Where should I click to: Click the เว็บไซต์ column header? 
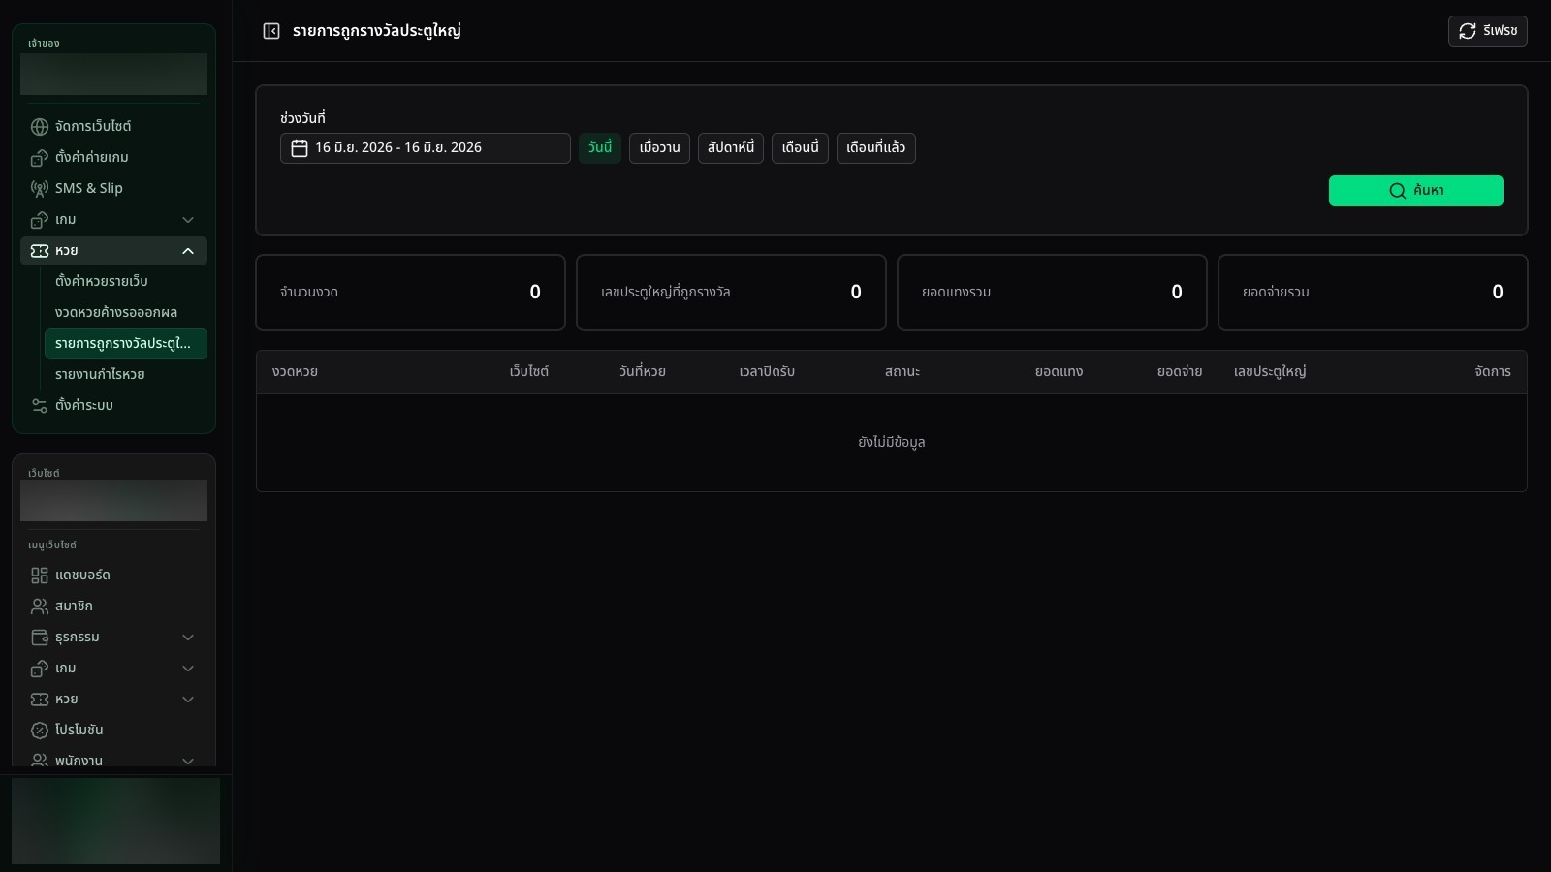529,372
